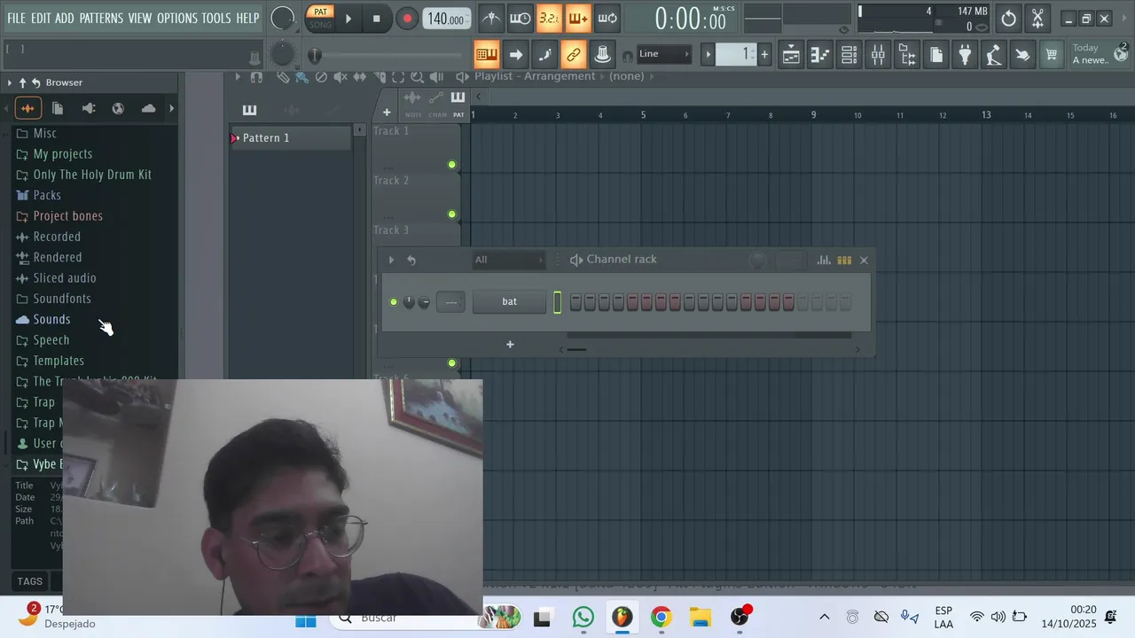
Task: Expand the Browser options arrow
Action: 10,82
